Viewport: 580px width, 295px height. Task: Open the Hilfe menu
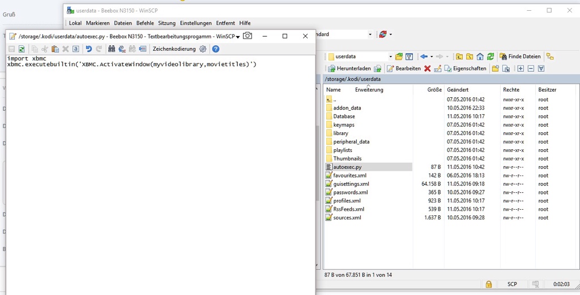click(245, 23)
